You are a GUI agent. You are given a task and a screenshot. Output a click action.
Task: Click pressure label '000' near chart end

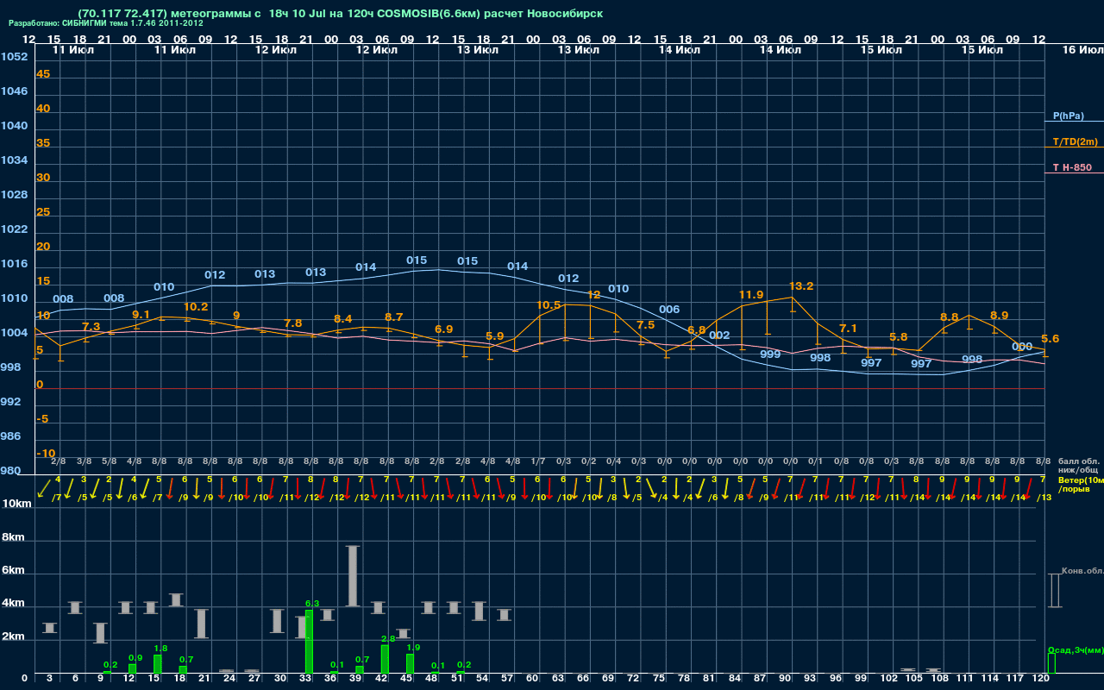1021,347
